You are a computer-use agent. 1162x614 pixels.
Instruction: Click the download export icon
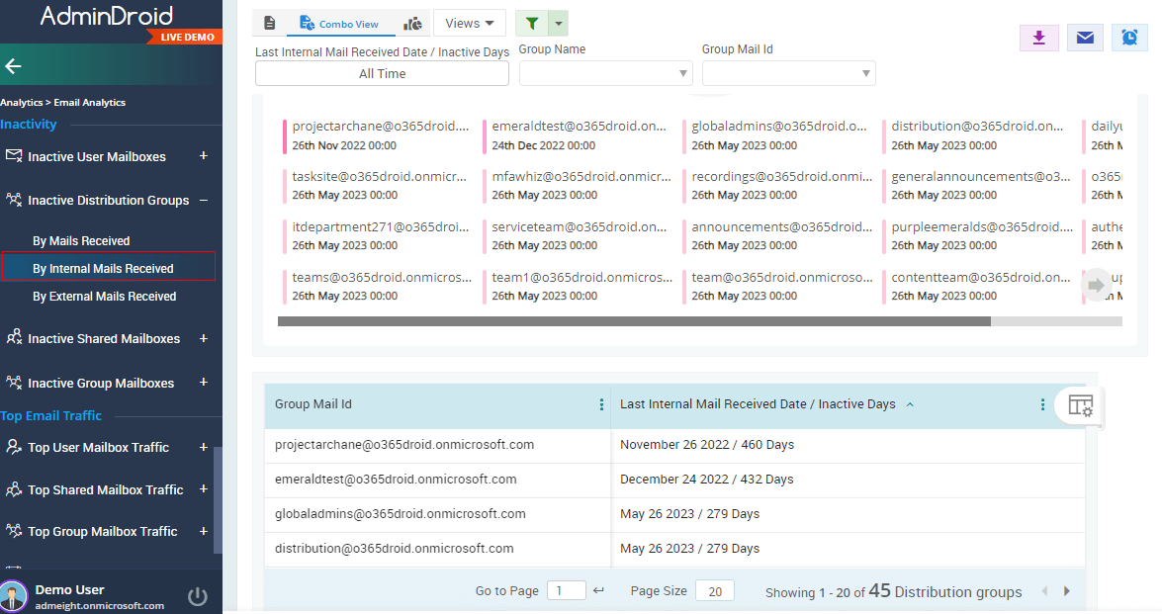point(1039,38)
